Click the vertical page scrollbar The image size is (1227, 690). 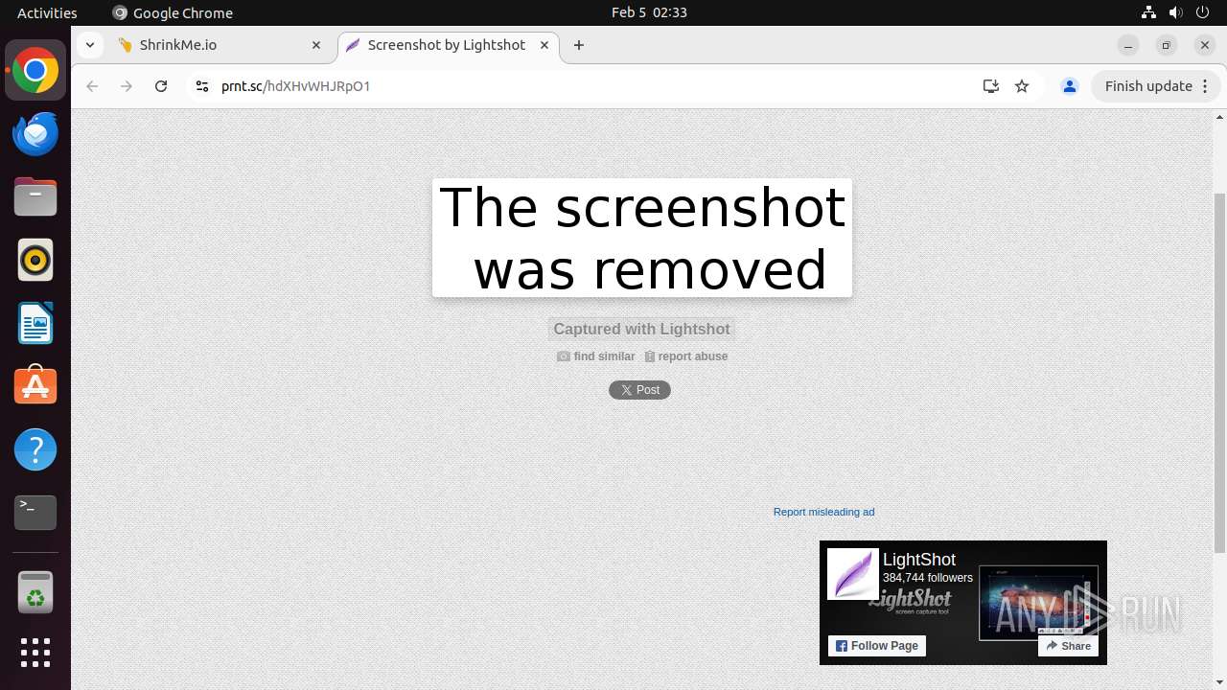(x=1219, y=373)
